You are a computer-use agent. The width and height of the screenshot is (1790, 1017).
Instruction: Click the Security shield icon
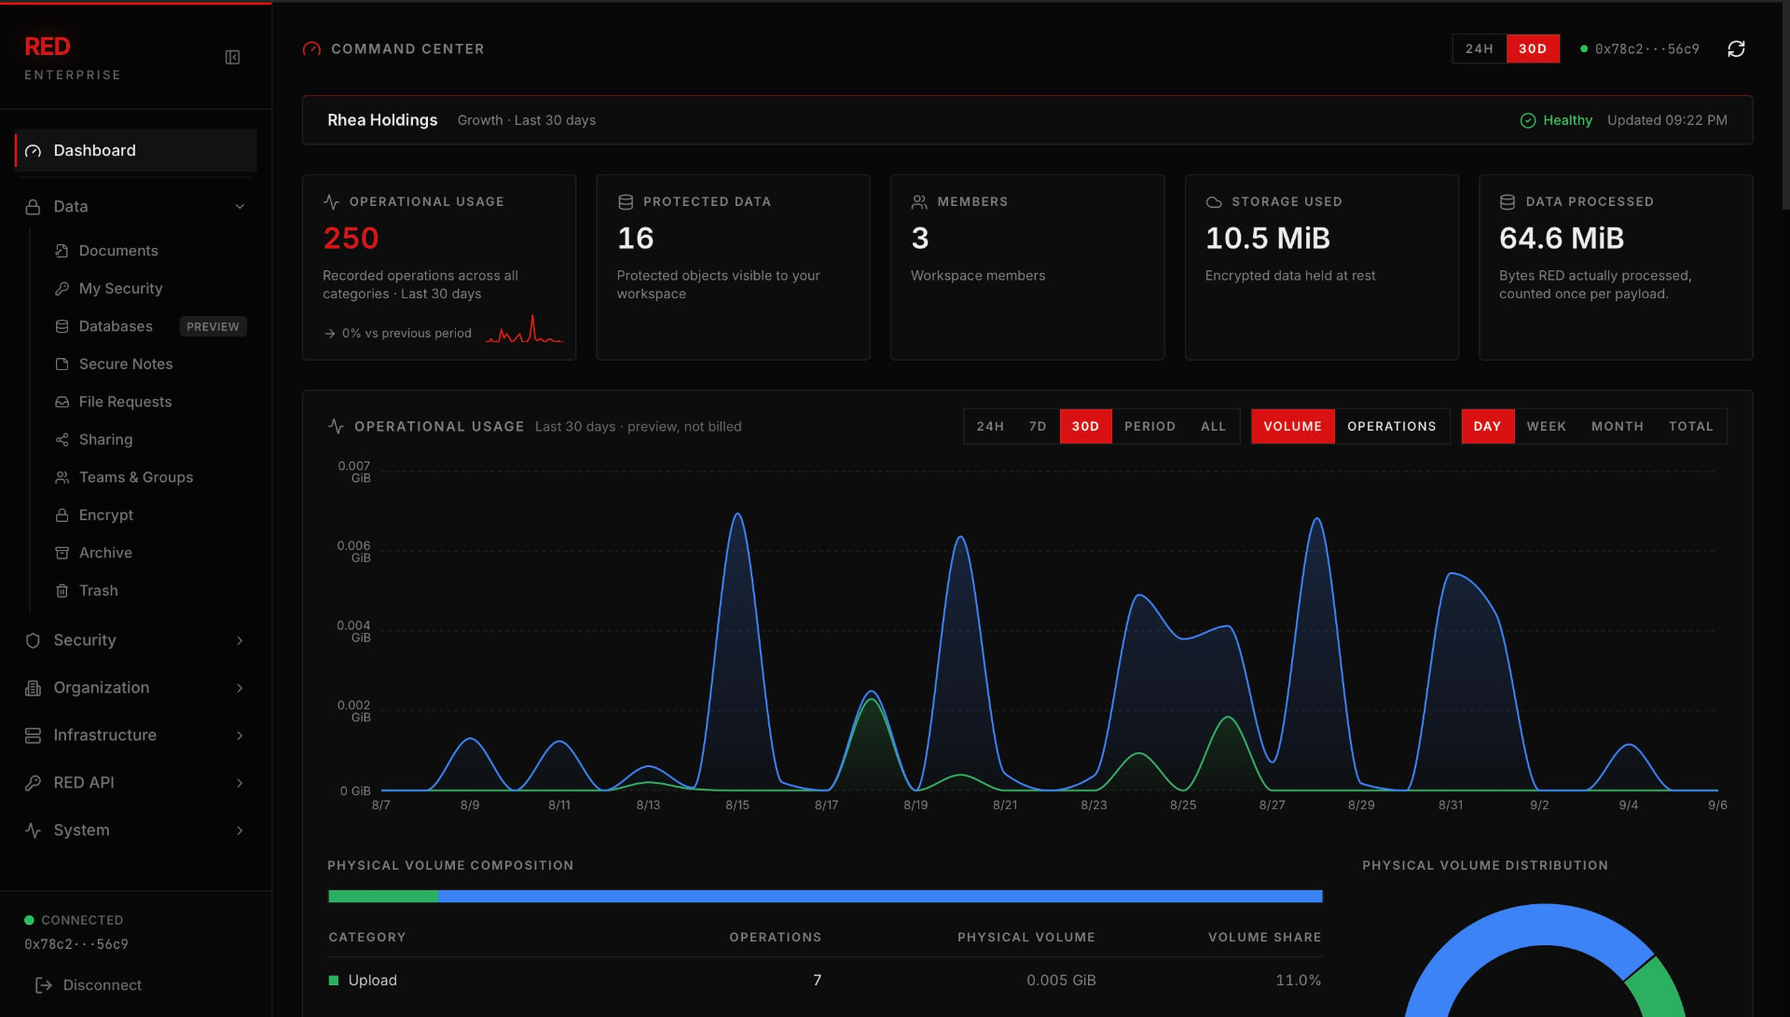point(34,640)
